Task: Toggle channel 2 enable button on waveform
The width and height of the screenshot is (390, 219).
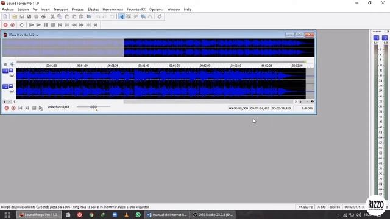Action: pyautogui.click(x=5, y=86)
